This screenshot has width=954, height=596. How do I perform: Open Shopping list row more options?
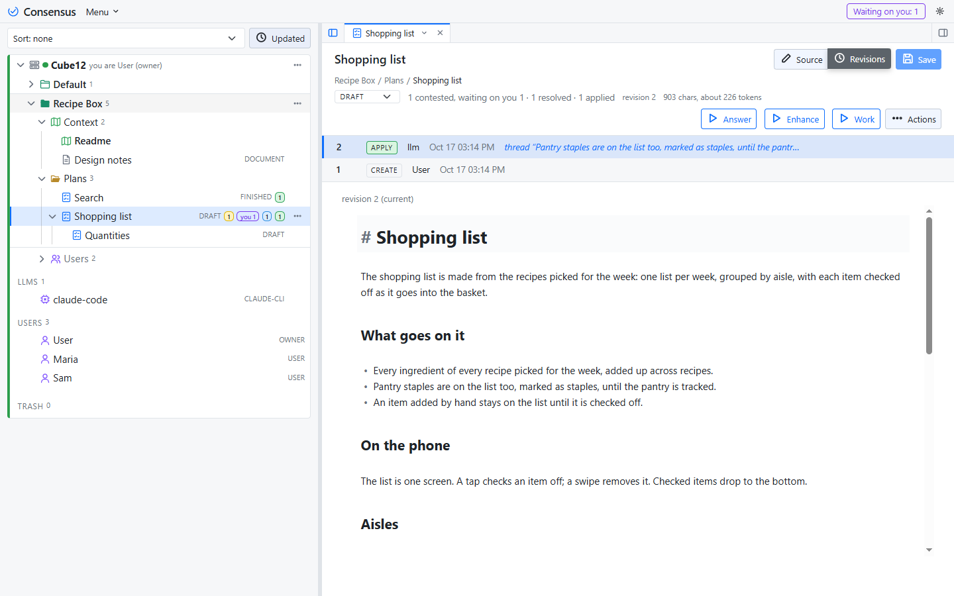(297, 216)
